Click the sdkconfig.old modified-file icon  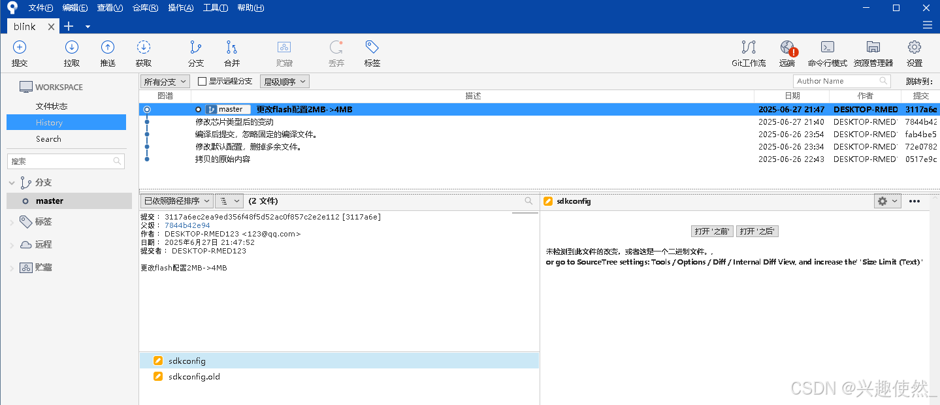[158, 376]
